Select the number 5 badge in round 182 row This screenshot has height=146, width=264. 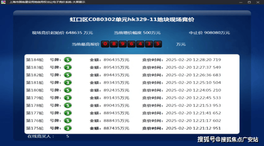68,75
